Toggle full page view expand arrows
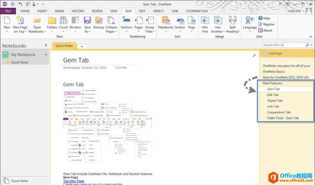Viewport: 315px width, 185px height. click(254, 55)
